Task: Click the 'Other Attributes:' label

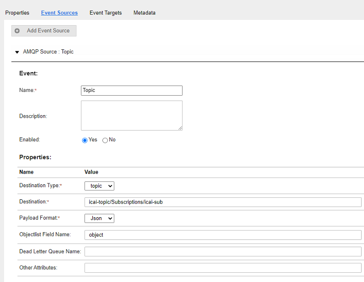Action: [x=38, y=267]
